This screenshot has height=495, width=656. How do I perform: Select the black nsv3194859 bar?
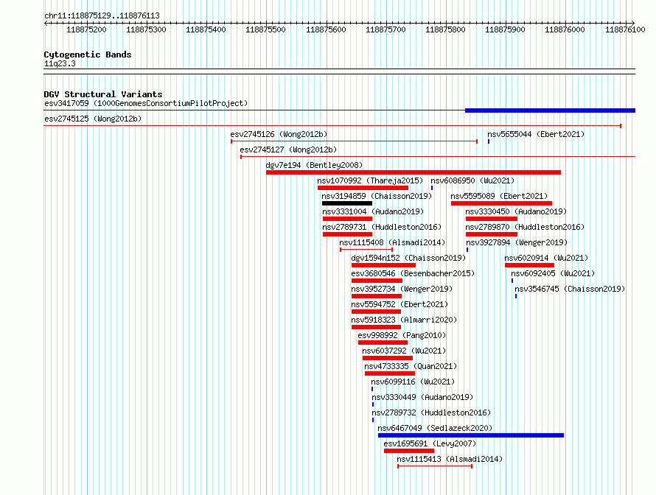point(347,203)
